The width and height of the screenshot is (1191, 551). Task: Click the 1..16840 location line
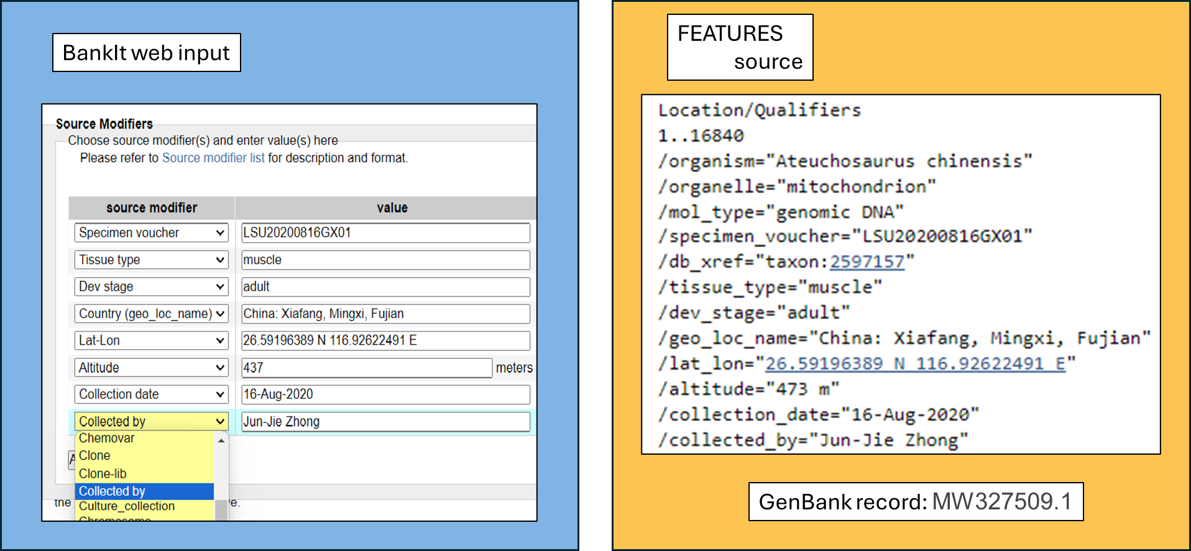pyautogui.click(x=701, y=135)
